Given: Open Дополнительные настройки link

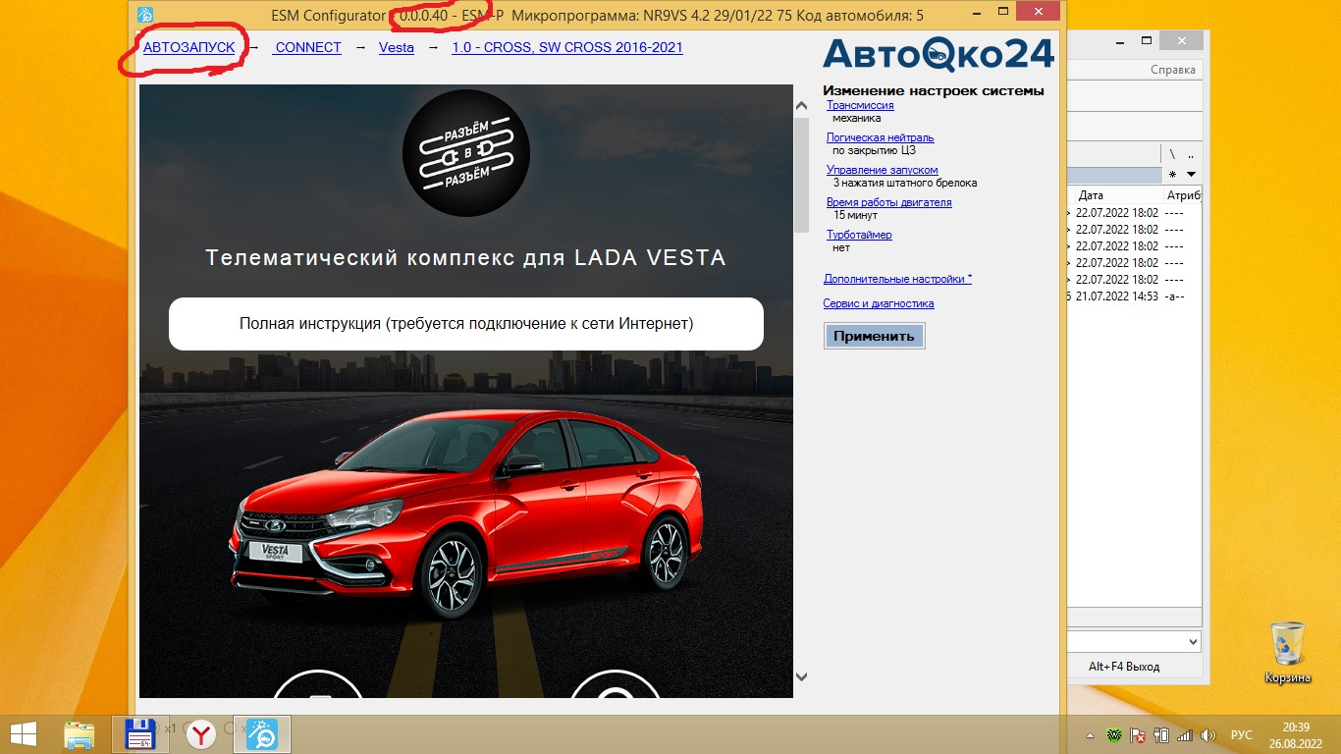Looking at the screenshot, I should [898, 279].
